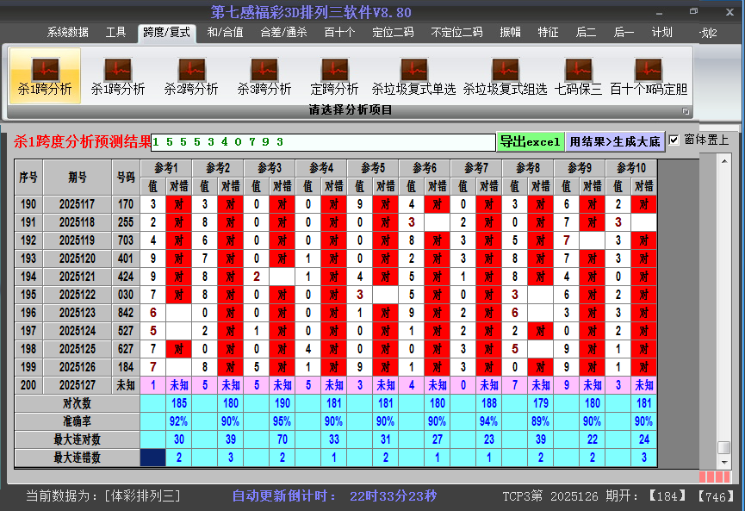
Task: Switch to the 后二 tab
Action: [586, 33]
